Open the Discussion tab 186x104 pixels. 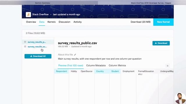[65, 22]
